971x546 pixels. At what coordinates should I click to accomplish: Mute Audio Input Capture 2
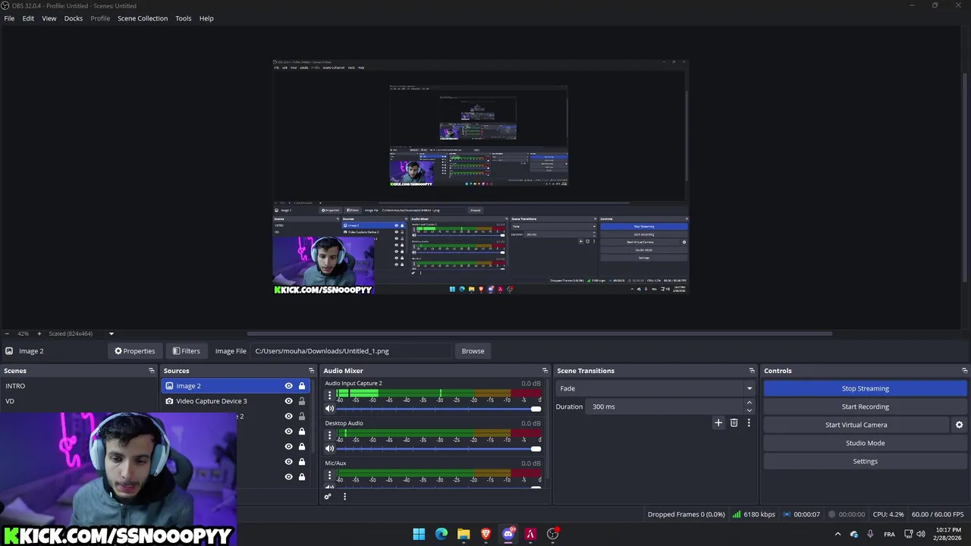(x=329, y=409)
